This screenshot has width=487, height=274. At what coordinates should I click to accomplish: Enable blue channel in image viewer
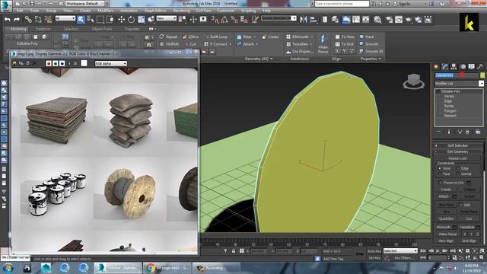(62, 63)
